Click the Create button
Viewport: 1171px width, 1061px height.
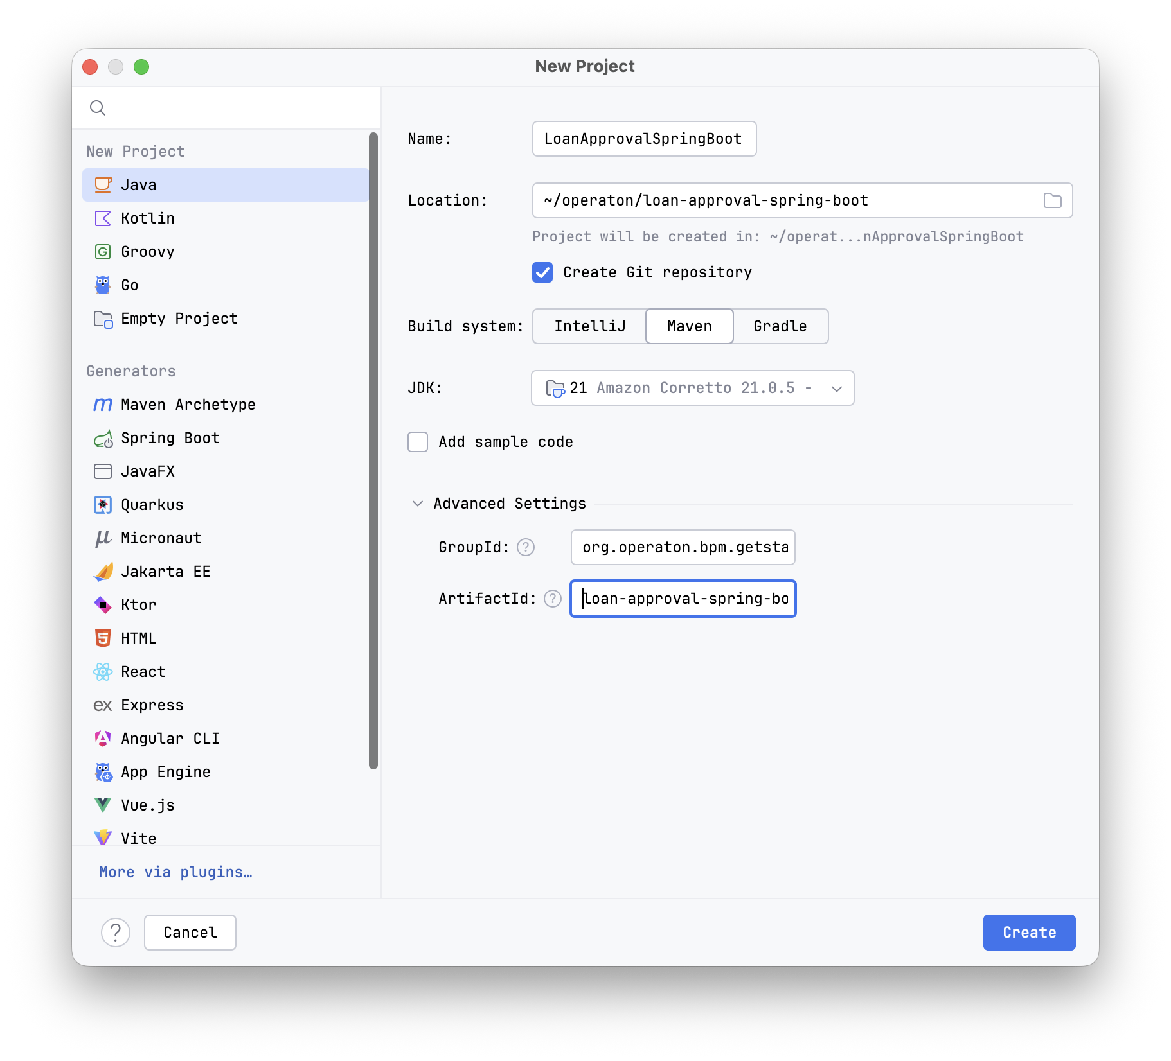[x=1029, y=933]
